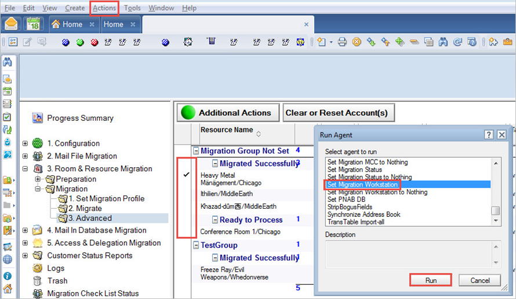Collapse the 3. Room & Resource Migration node
This screenshot has height=299, width=516.
tap(25, 169)
